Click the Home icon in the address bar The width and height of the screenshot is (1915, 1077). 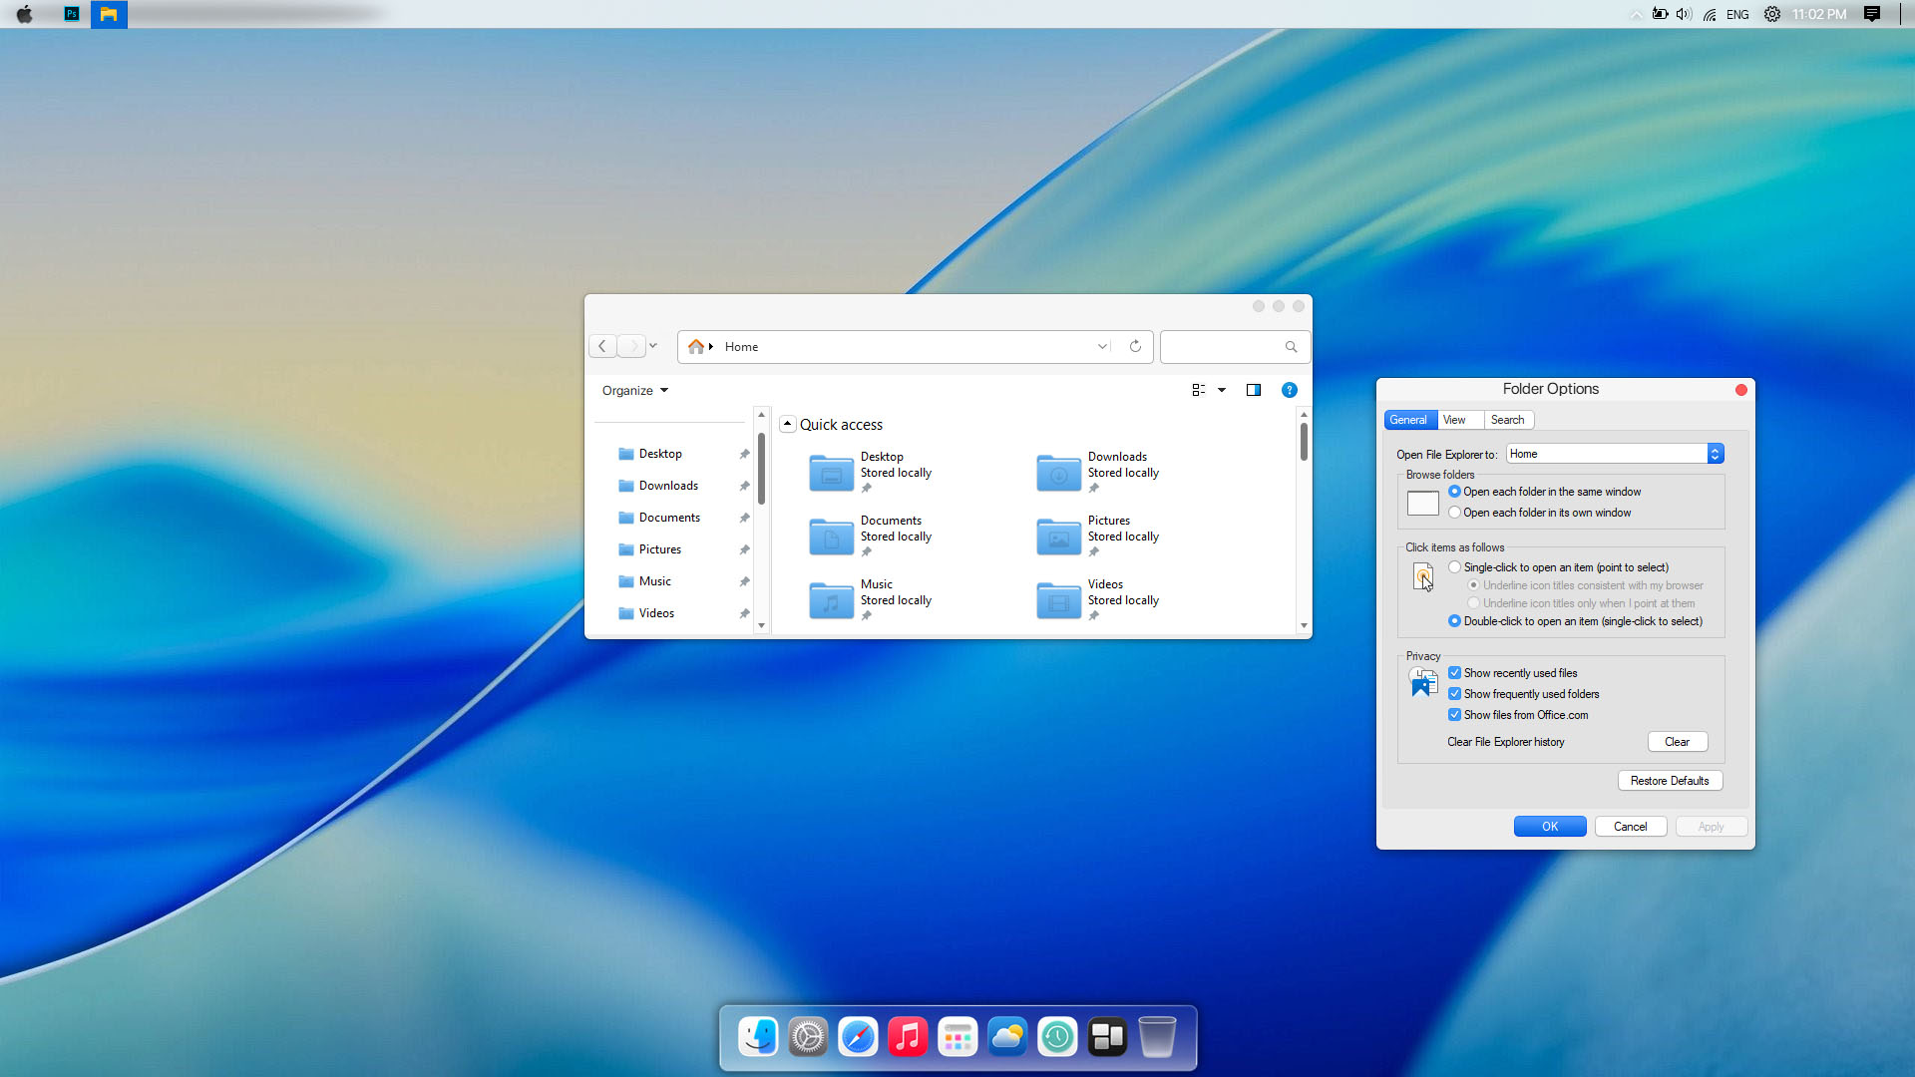pyautogui.click(x=695, y=346)
